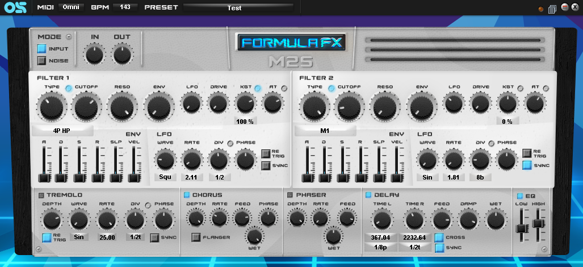Click the Tremolo Wave knob

[x=79, y=220]
